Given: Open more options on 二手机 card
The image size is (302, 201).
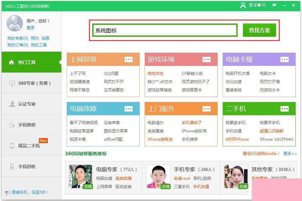Looking at the screenshot, I should click(x=284, y=109).
